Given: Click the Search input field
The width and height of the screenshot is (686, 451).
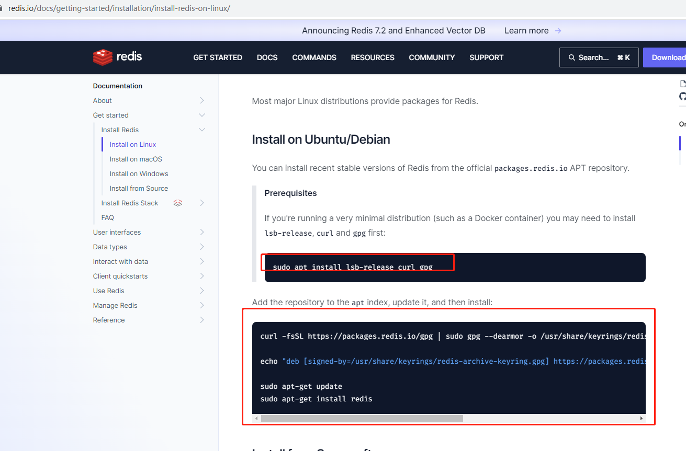Looking at the screenshot, I should pos(599,57).
